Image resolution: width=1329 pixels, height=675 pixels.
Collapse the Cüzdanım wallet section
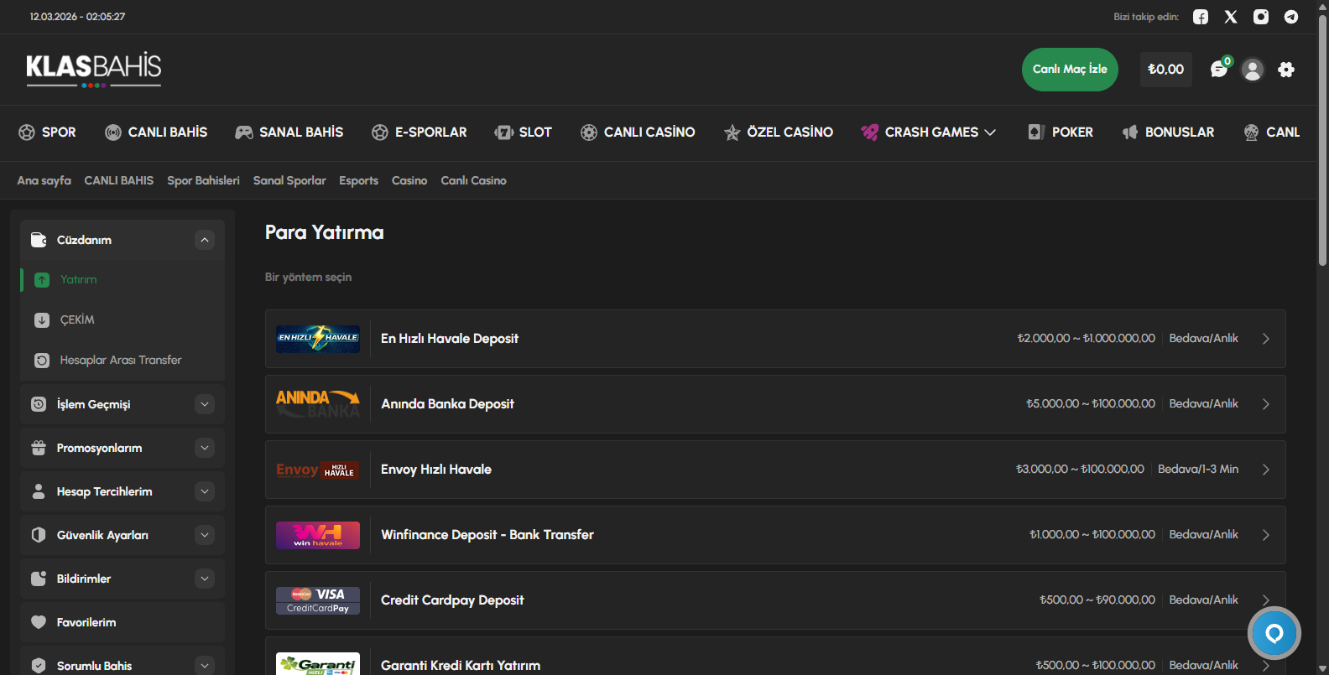pos(205,241)
